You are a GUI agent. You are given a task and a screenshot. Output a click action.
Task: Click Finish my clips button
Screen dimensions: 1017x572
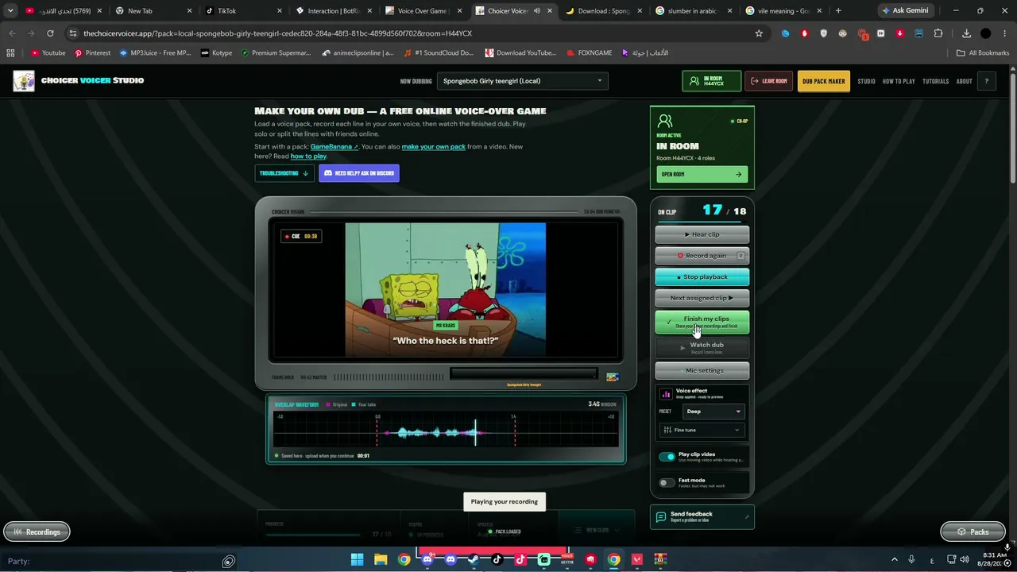(x=702, y=322)
